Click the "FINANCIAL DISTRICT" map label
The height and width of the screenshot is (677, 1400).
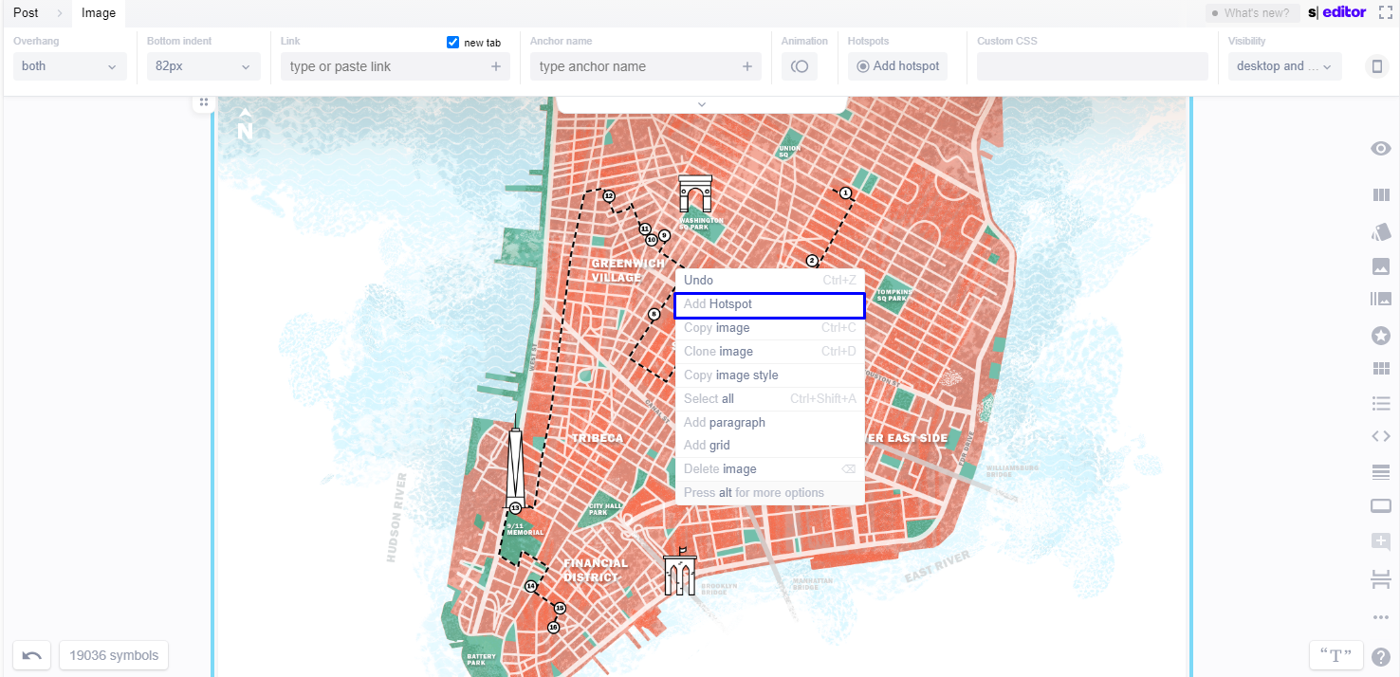595,570
